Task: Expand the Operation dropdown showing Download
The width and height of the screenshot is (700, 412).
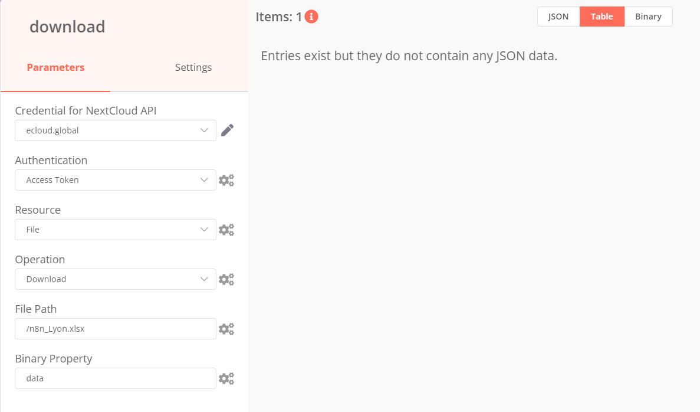Action: pos(116,279)
